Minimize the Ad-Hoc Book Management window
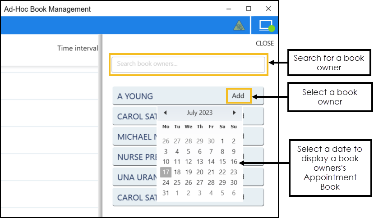The image size is (374, 218). tap(229, 9)
